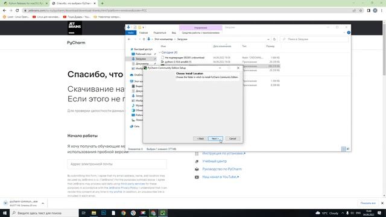Click the Поиск в Загрузки search field
386x217 pixels.
[314, 39]
